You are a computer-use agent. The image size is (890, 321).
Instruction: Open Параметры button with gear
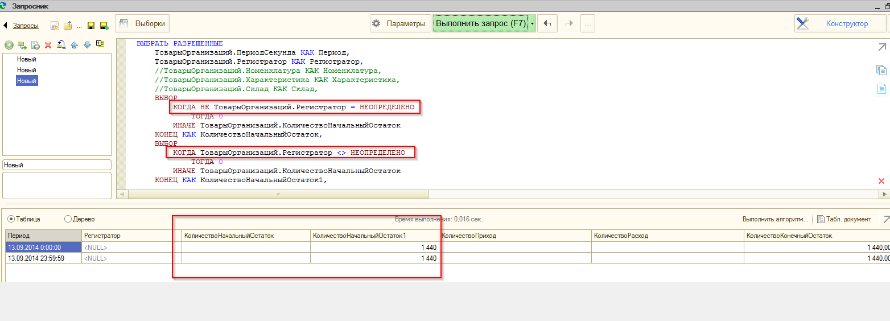[399, 24]
